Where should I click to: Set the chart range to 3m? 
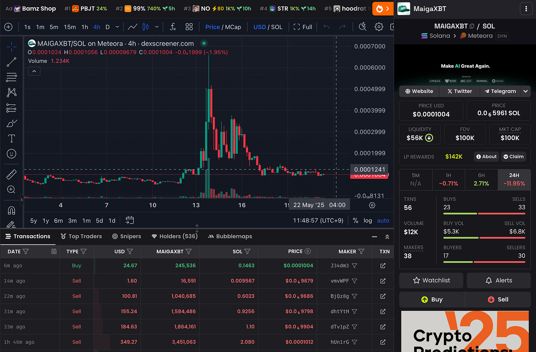click(73, 221)
